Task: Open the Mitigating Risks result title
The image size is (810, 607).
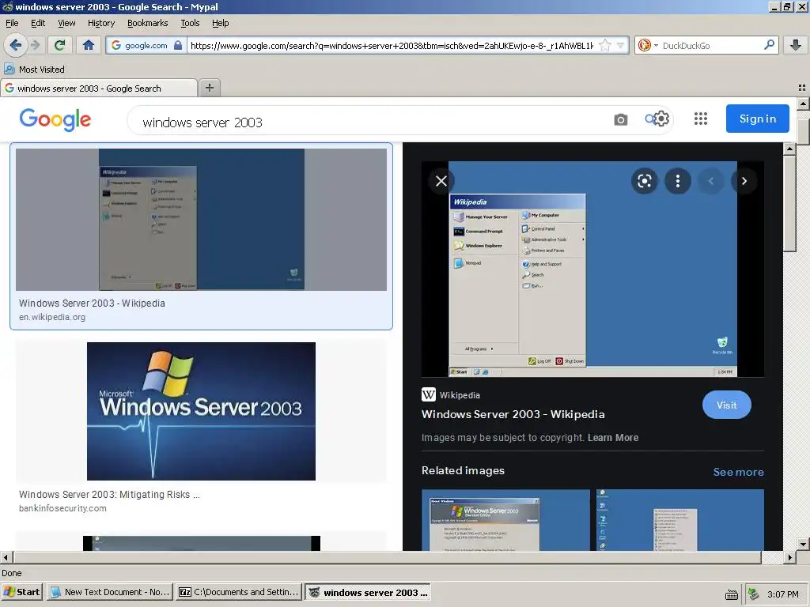Action: pyautogui.click(x=109, y=495)
